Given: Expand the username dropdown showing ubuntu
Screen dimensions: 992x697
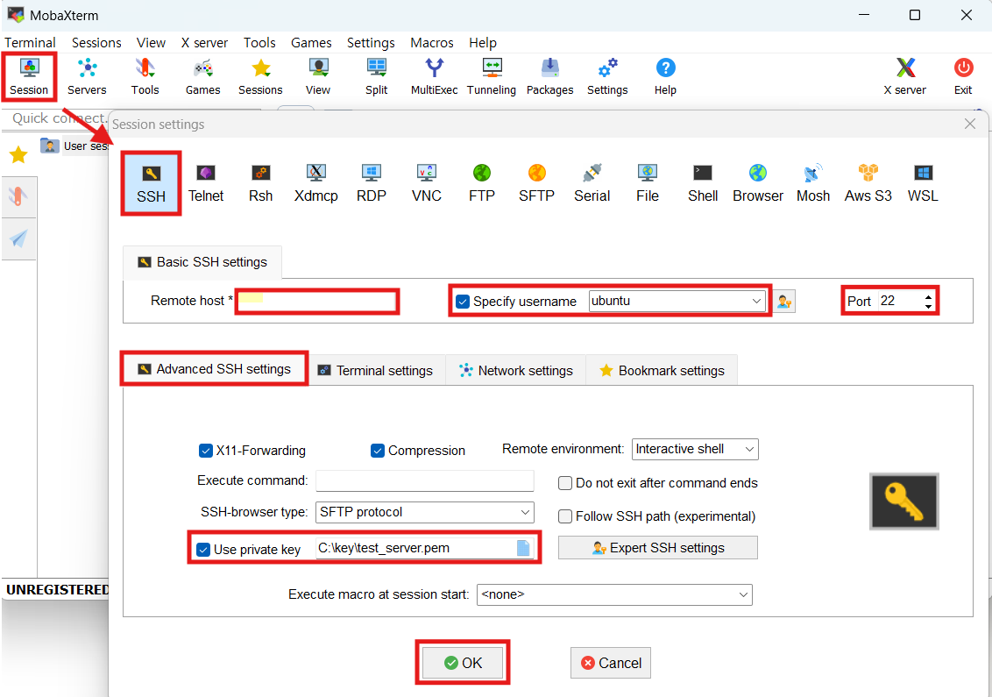Looking at the screenshot, I should 756,302.
